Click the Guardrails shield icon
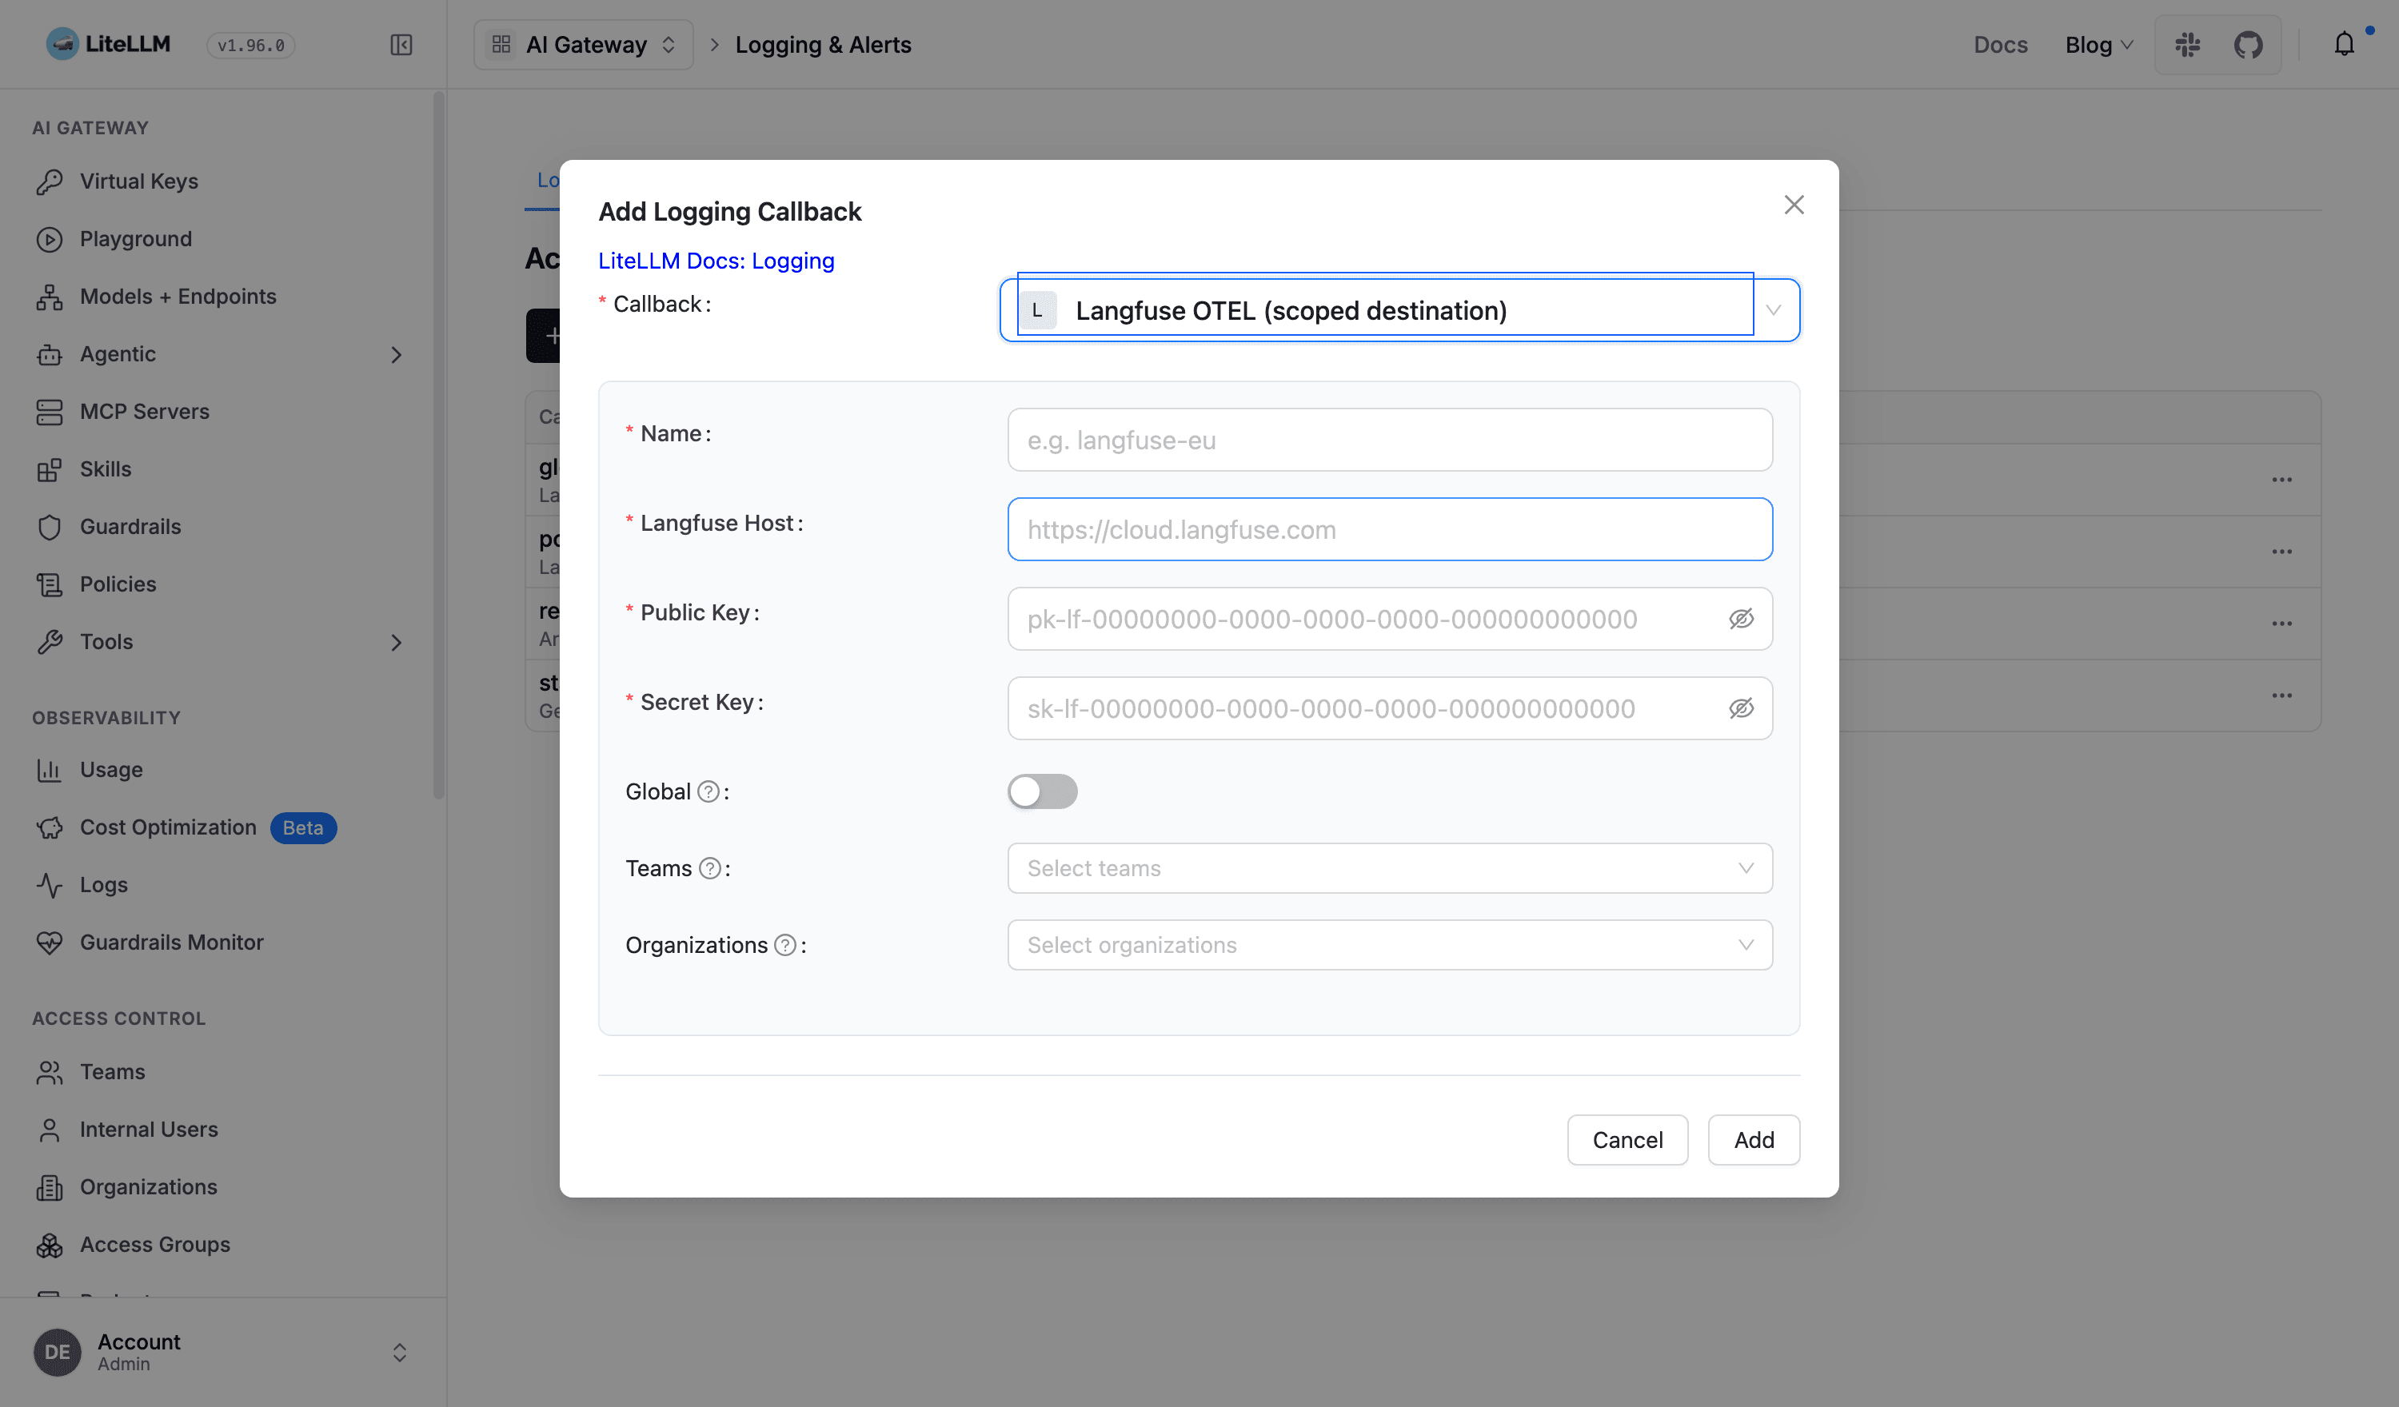2399x1407 pixels. [x=50, y=527]
